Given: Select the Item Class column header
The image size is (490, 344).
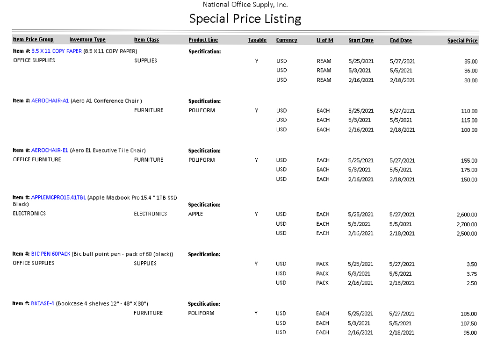Looking at the screenshot, I should pyautogui.click(x=146, y=40).
